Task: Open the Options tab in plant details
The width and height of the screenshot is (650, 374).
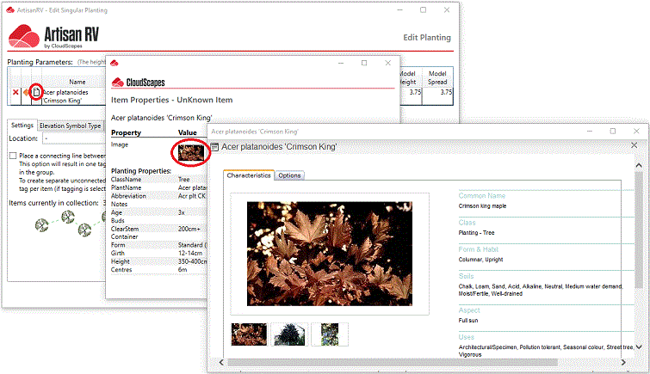Action: pos(289,175)
